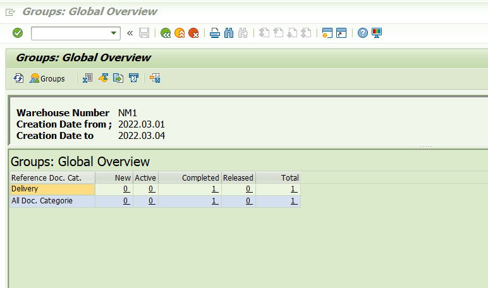Click the green checkmark Enter icon
Image resolution: width=488 pixels, height=288 pixels.
(18, 33)
